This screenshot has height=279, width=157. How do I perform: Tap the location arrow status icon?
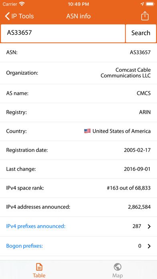pos(142,4)
